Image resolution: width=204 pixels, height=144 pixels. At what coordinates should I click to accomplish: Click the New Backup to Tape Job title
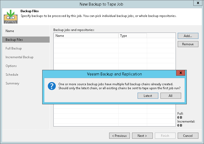(x=101, y=4)
